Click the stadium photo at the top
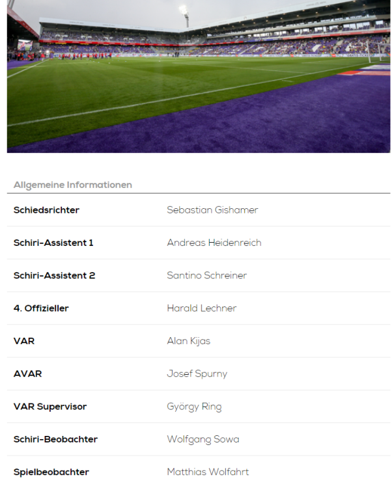 pyautogui.click(x=199, y=76)
